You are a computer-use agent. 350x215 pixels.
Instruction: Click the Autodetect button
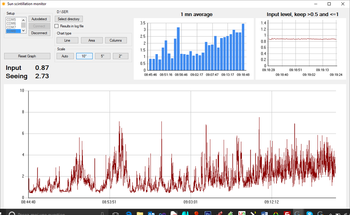[x=39, y=19]
